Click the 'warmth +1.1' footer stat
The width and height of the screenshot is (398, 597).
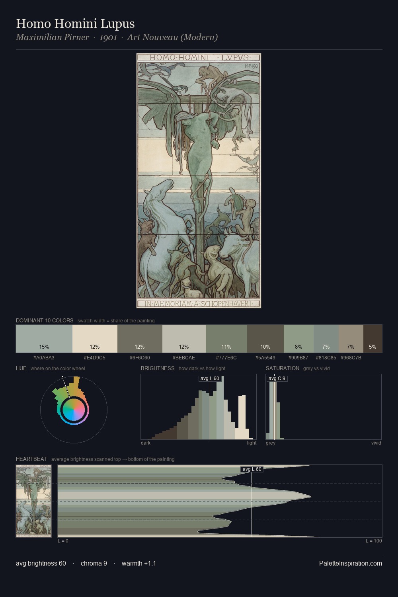click(x=139, y=563)
